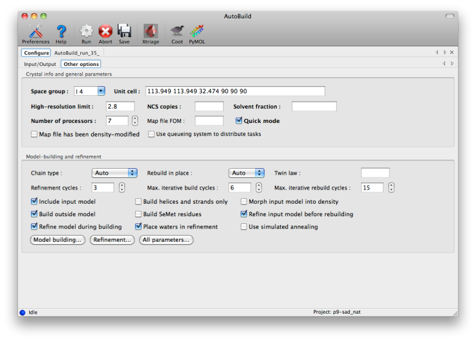Viewport: 476px width, 341px height.
Task: Click the Model building... button
Action: (x=58, y=240)
